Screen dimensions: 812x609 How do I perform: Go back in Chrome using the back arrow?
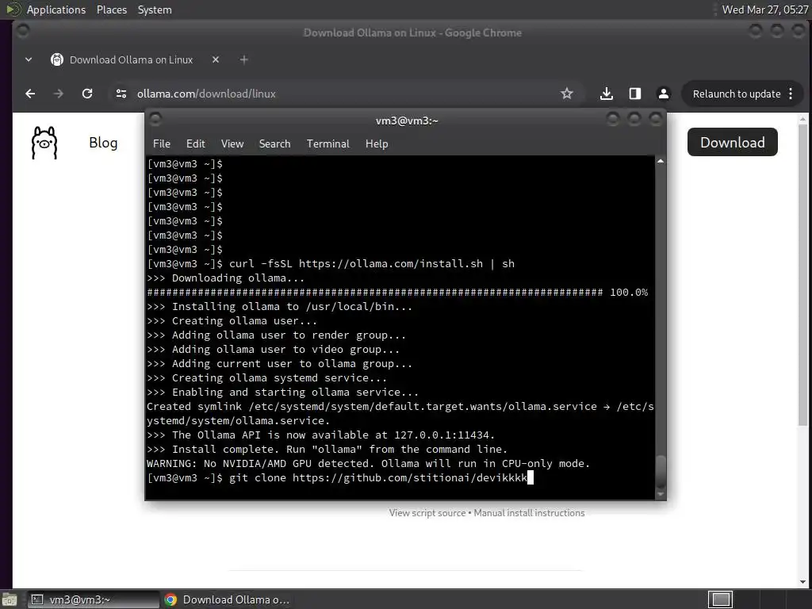click(x=30, y=94)
